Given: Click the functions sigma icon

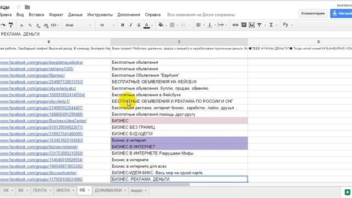Looking at the screenshot, I should pyautogui.click(x=271, y=25).
